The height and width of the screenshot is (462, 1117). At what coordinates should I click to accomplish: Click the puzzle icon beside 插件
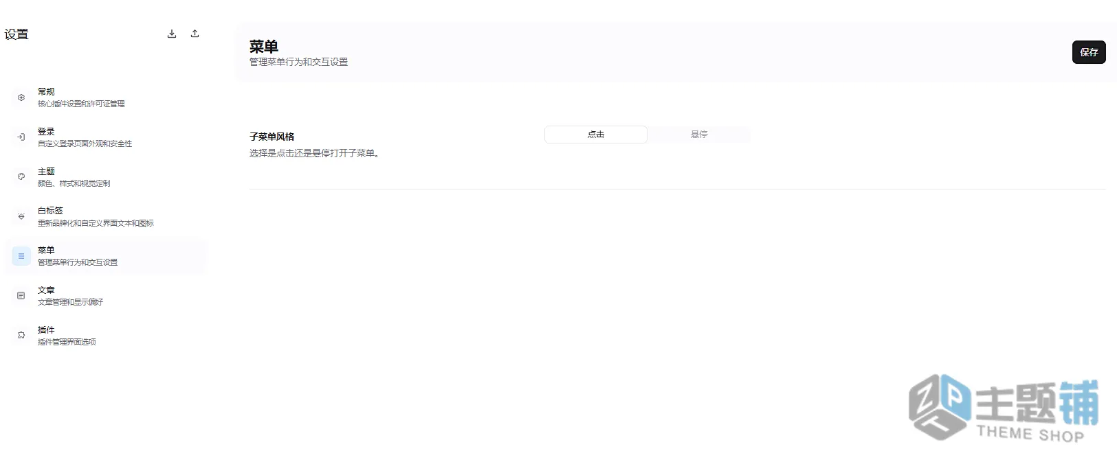click(x=21, y=335)
